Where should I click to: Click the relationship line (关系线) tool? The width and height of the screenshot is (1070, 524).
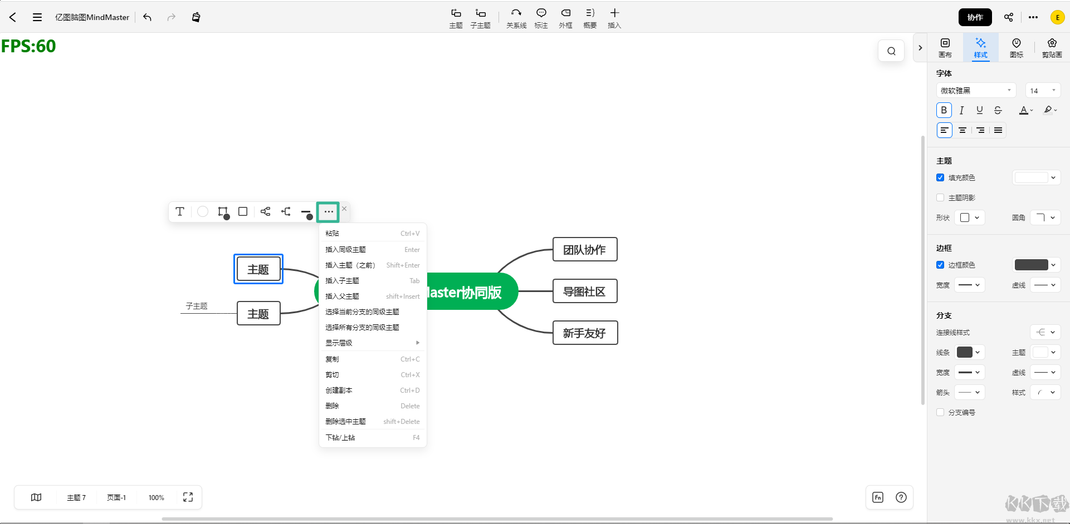coord(516,17)
